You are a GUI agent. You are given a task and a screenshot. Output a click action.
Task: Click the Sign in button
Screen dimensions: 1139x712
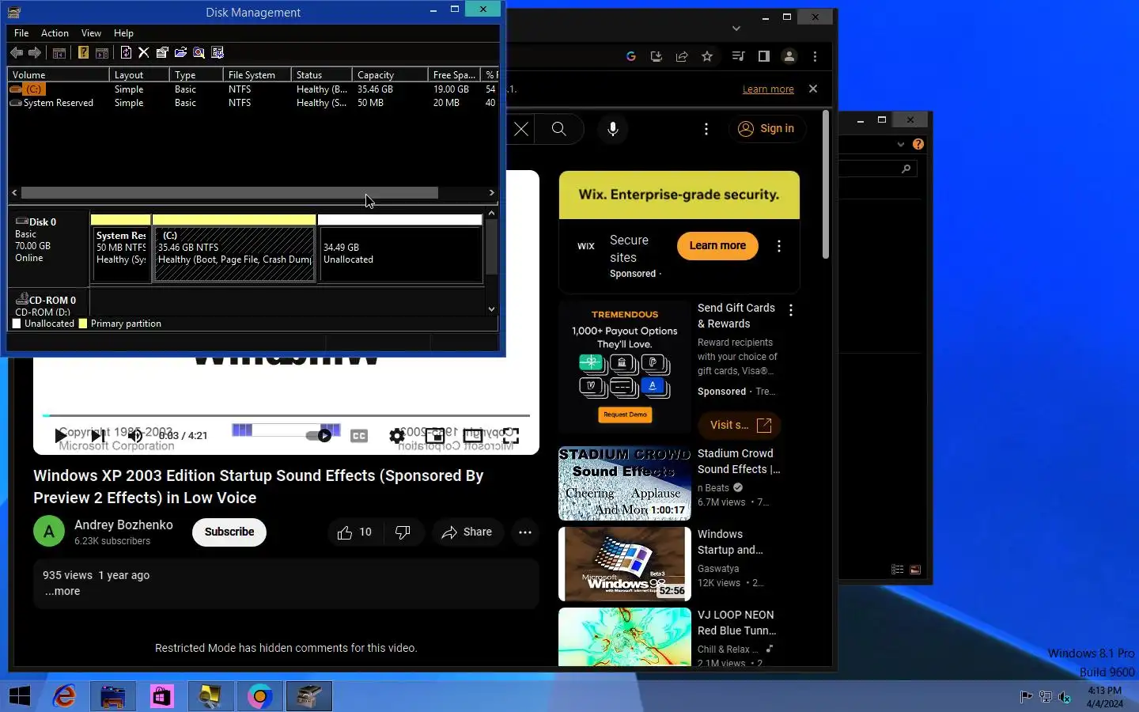tap(766, 128)
